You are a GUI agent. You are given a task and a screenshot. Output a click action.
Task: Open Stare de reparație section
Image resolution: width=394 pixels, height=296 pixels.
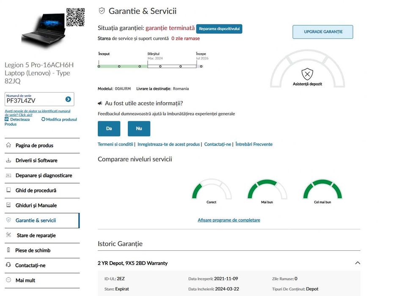42,236
